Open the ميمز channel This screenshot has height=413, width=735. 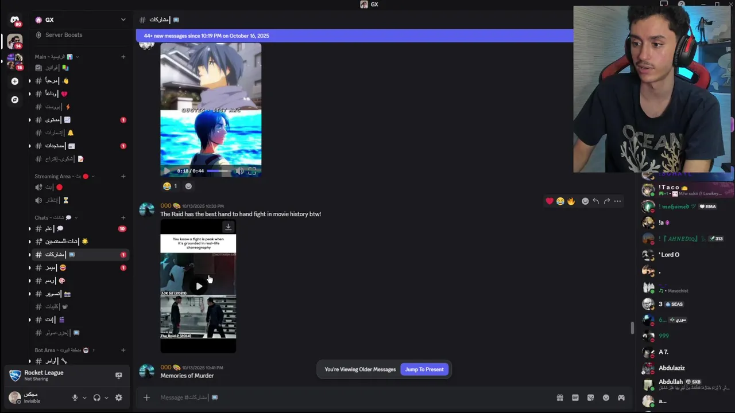[80, 268]
